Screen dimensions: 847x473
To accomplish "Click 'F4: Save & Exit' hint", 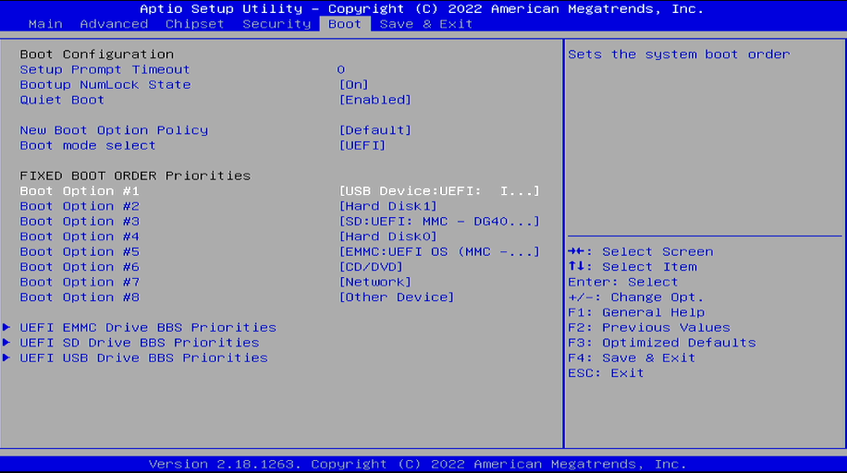I will pos(632,358).
